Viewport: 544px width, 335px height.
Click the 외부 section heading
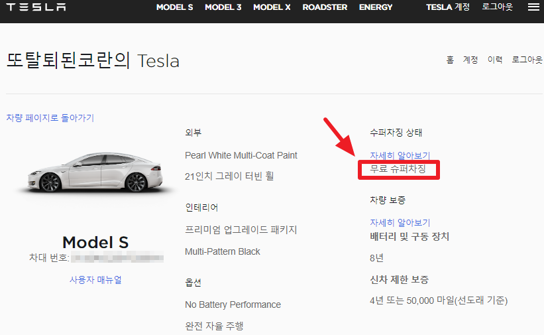[x=193, y=133]
